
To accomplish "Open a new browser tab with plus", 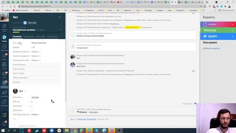I will (207, 2).
